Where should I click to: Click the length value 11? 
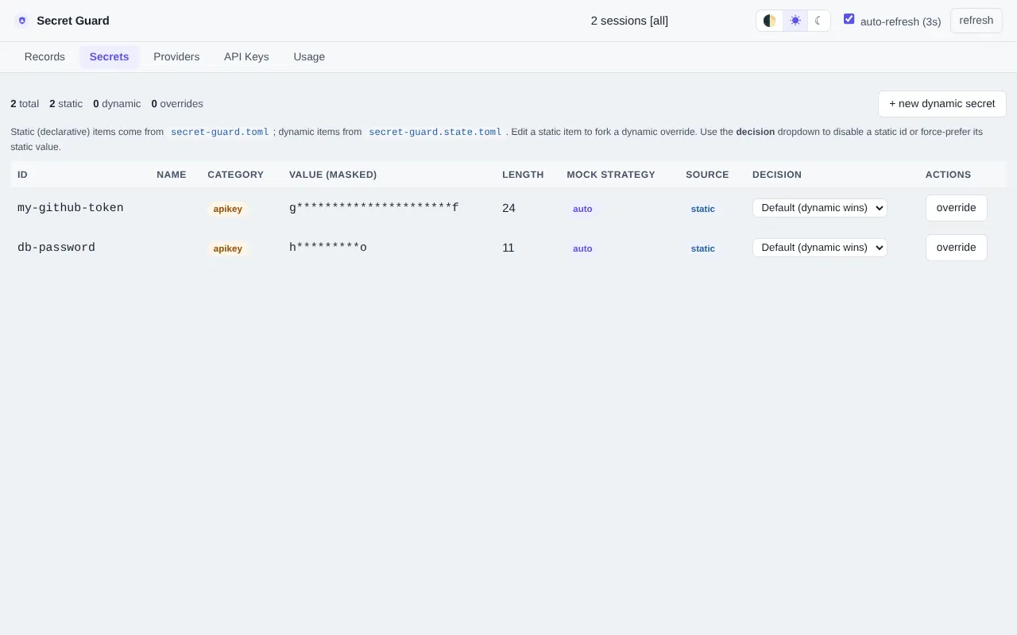pos(508,248)
